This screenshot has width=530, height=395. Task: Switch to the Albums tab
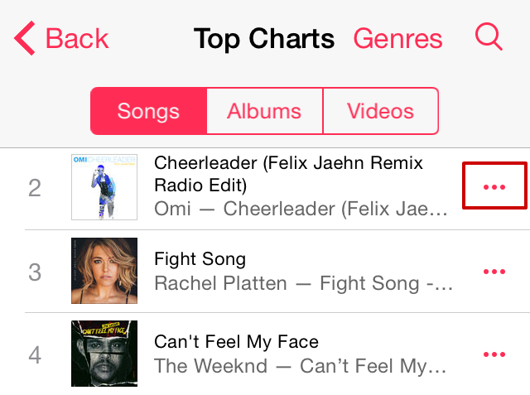264,111
